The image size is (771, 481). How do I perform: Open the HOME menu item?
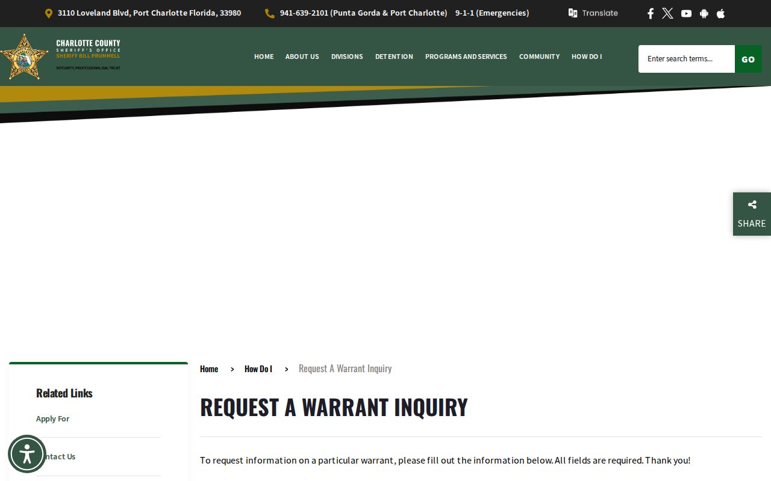(264, 57)
